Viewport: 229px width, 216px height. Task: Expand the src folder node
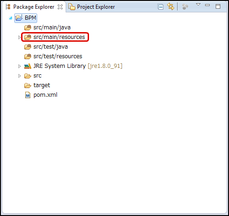pos(19,76)
